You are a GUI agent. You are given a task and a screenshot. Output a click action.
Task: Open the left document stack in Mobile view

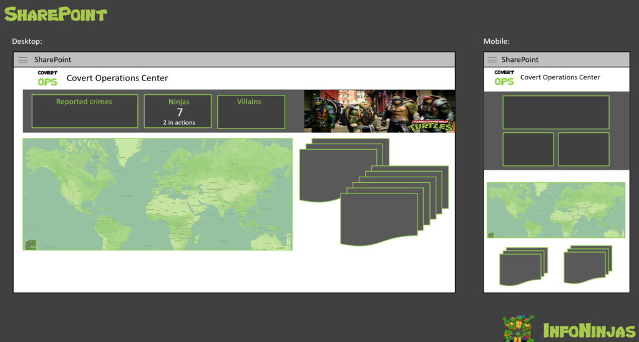click(524, 266)
